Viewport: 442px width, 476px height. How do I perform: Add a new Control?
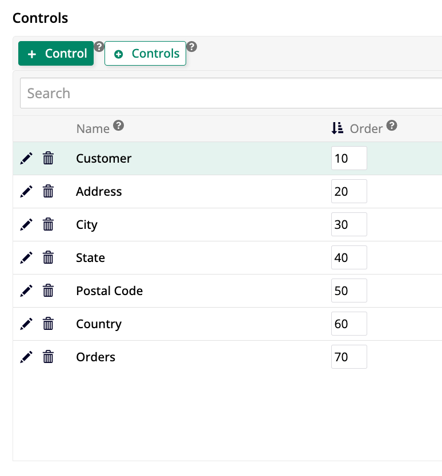click(56, 53)
